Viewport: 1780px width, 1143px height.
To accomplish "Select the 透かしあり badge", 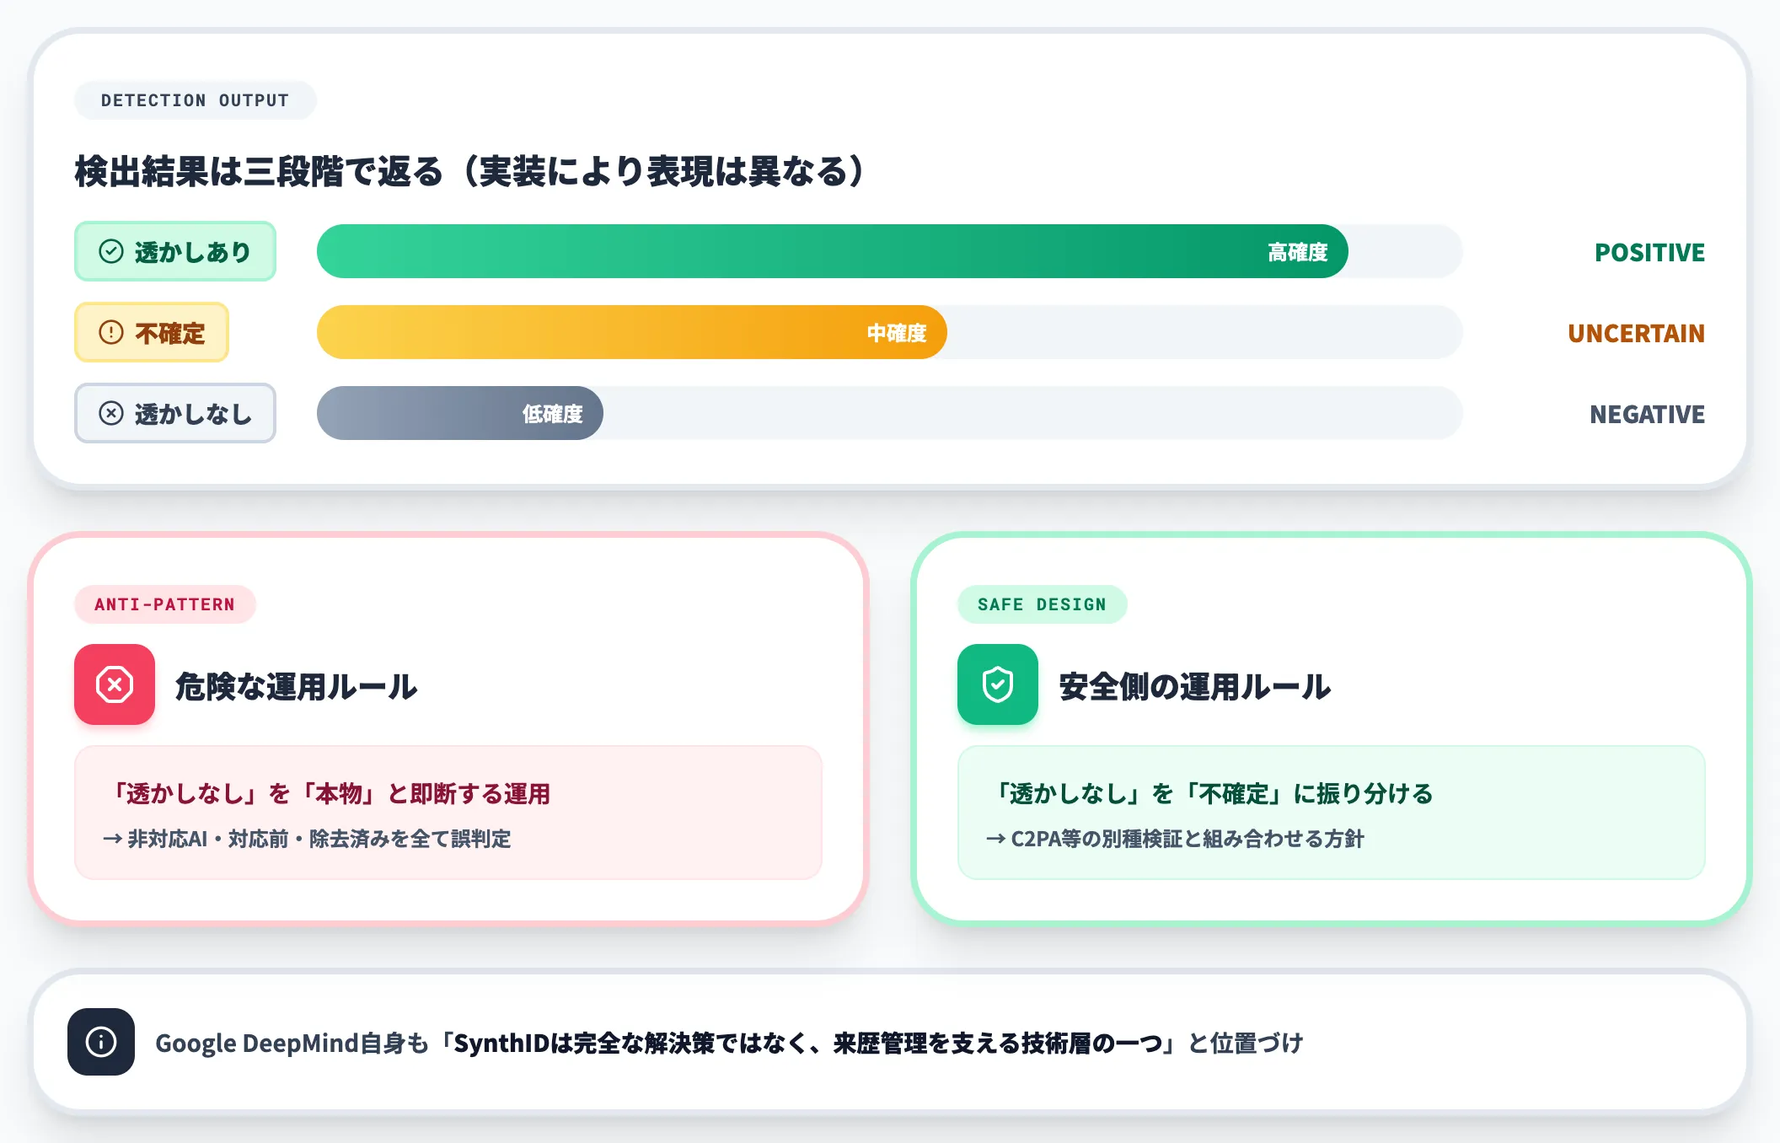I will [175, 251].
